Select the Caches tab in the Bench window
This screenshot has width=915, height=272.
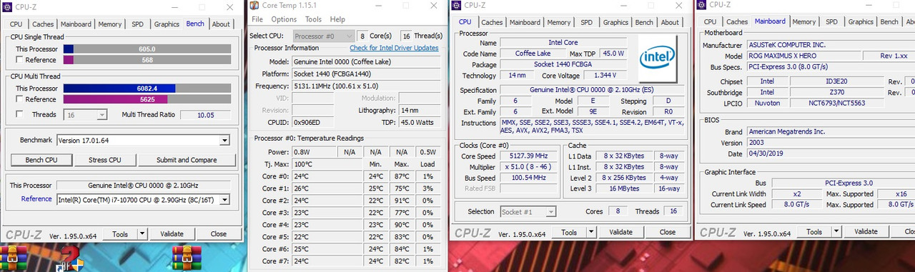pos(43,24)
